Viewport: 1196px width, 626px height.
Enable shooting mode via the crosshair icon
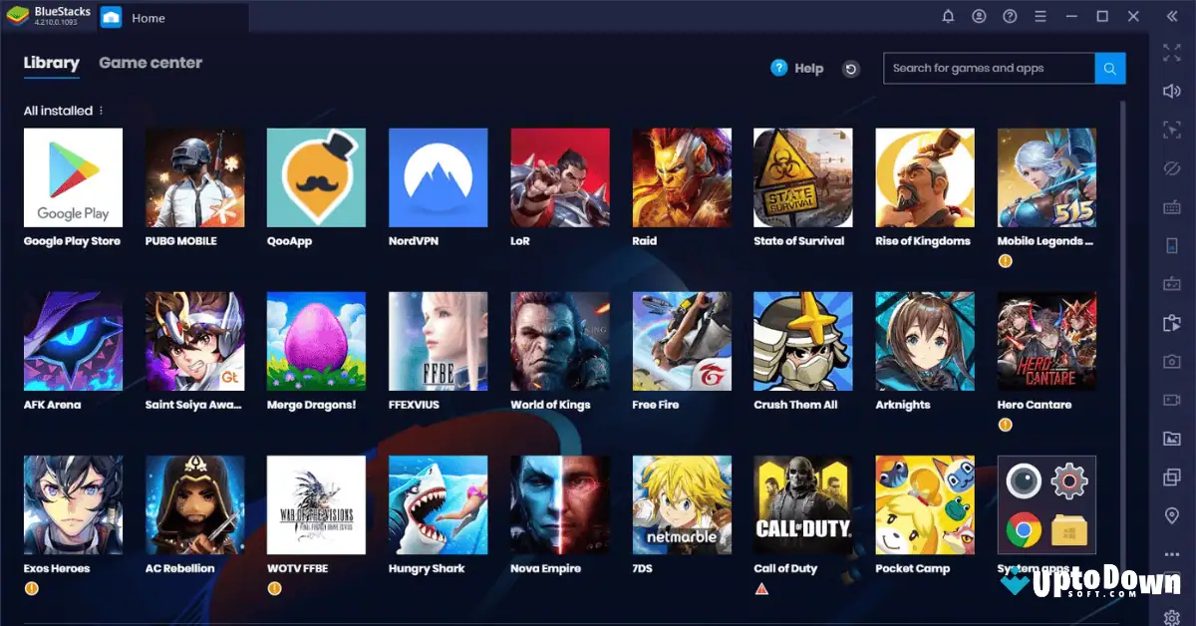pyautogui.click(x=1172, y=131)
